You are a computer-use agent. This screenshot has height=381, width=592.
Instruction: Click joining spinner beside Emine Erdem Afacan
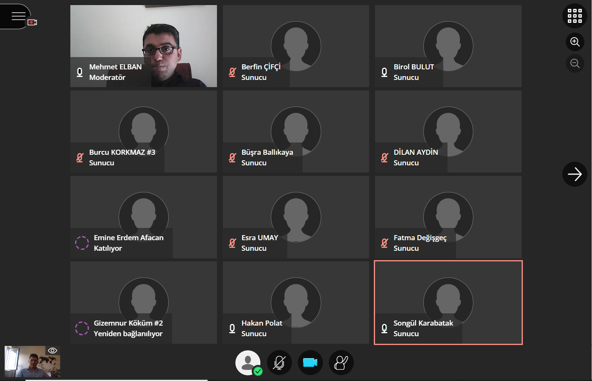pos(82,243)
